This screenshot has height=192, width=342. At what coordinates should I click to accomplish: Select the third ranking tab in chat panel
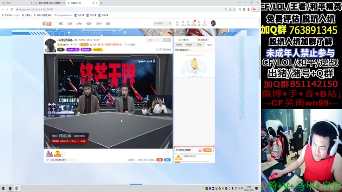[x=200, y=45]
